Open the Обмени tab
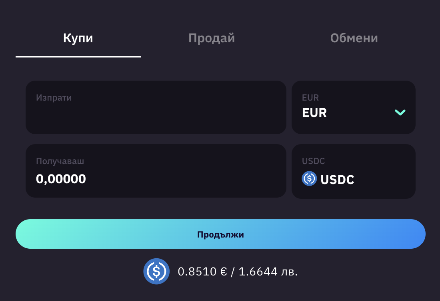 pyautogui.click(x=354, y=38)
